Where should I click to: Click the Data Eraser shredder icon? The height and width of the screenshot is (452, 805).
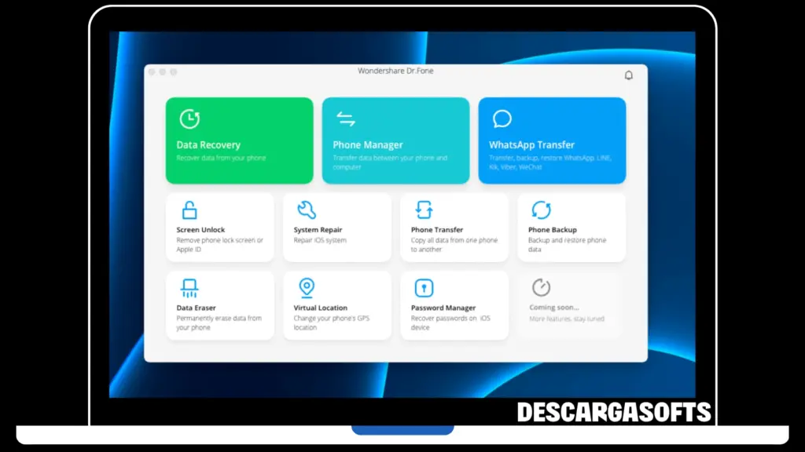(190, 288)
